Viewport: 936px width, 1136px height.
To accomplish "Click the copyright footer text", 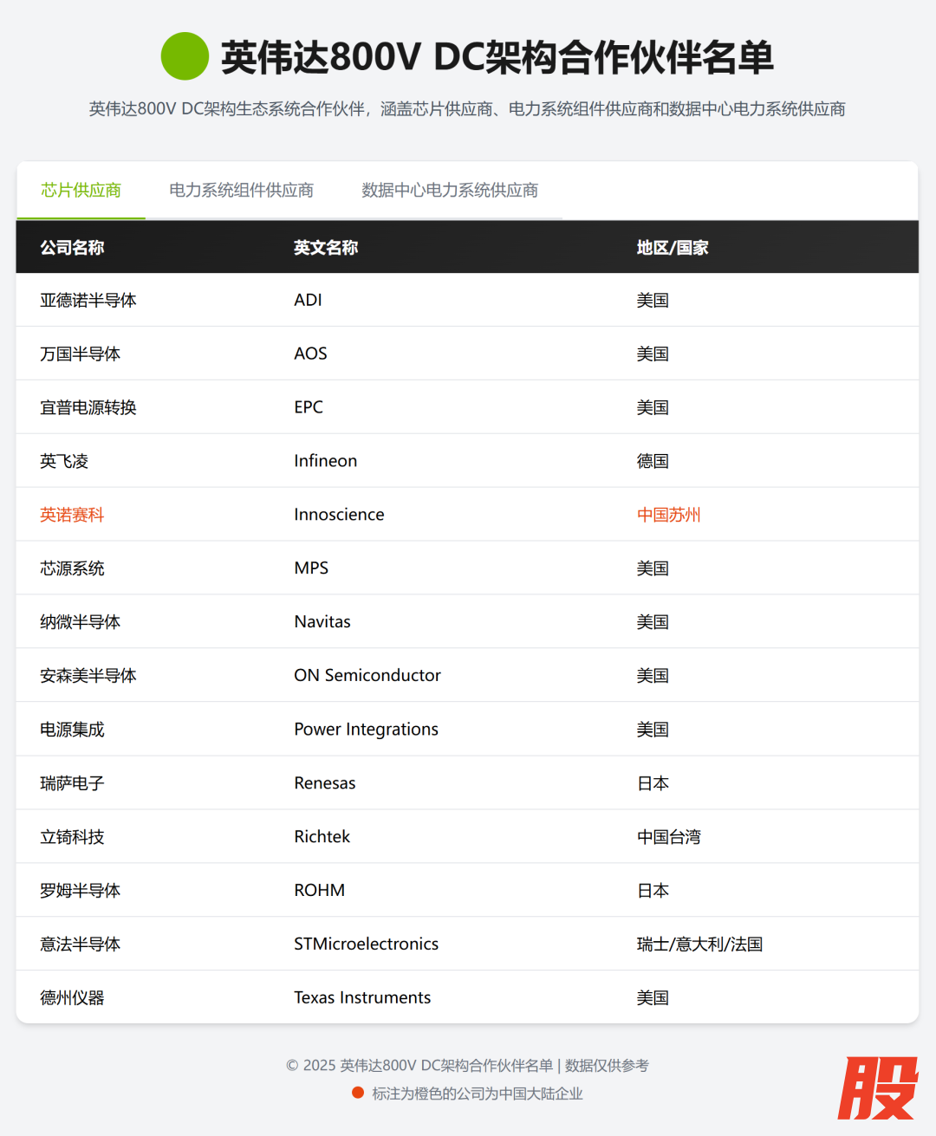I will tap(467, 1065).
